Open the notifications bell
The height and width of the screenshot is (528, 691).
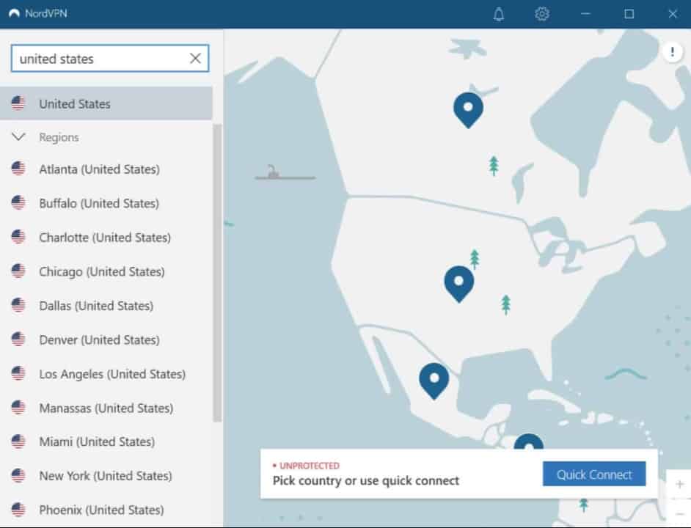[498, 14]
